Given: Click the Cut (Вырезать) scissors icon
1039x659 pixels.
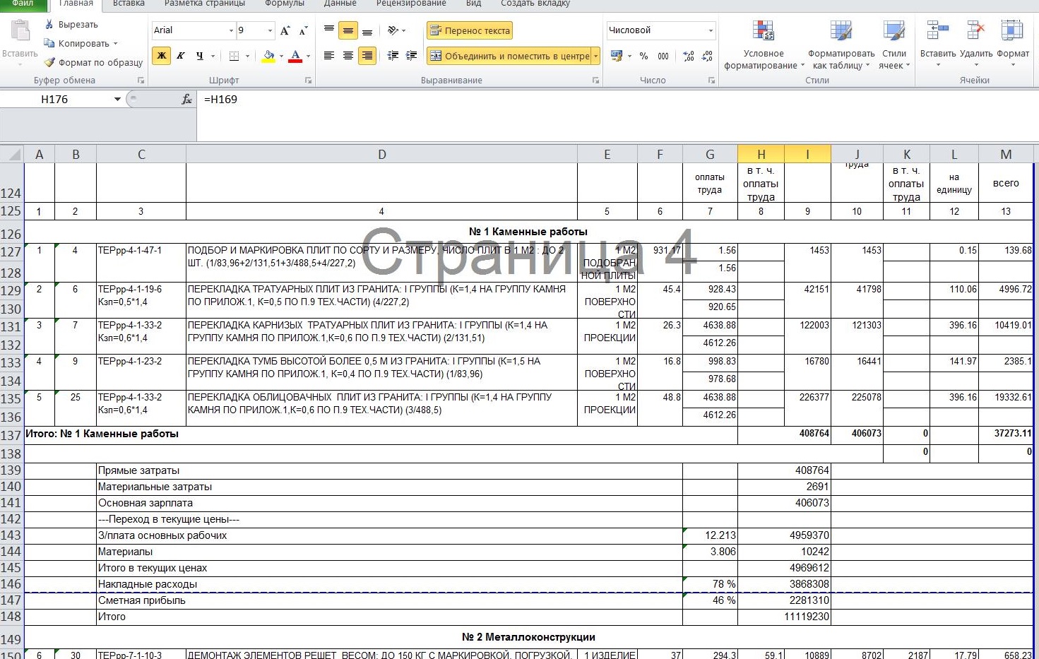Looking at the screenshot, I should tap(49, 25).
